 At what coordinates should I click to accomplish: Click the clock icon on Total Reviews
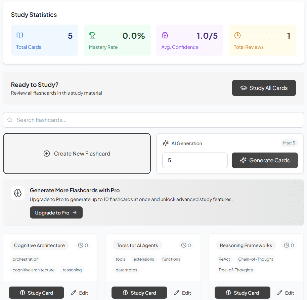pyautogui.click(x=237, y=35)
